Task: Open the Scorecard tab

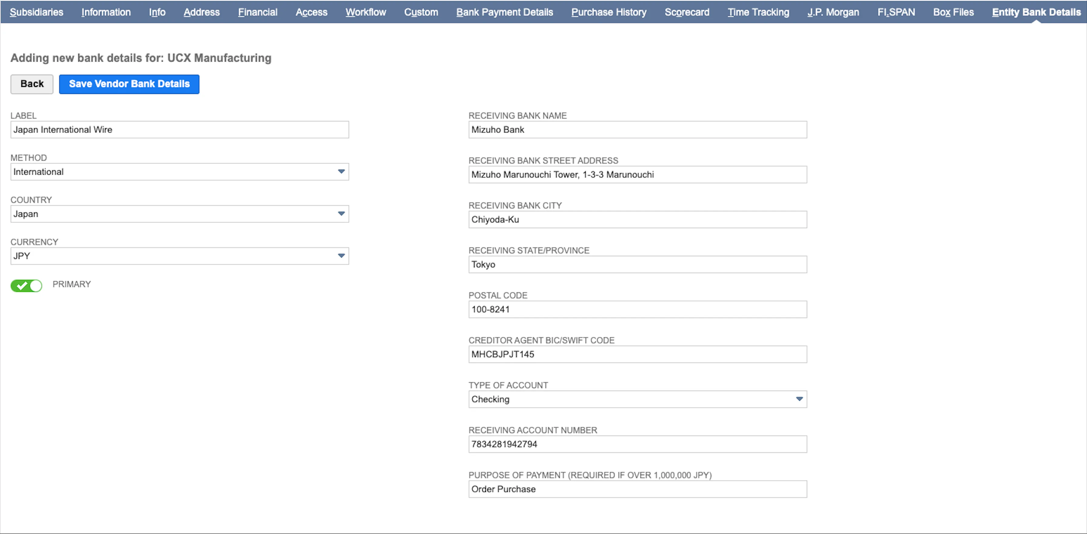Action: pyautogui.click(x=687, y=12)
